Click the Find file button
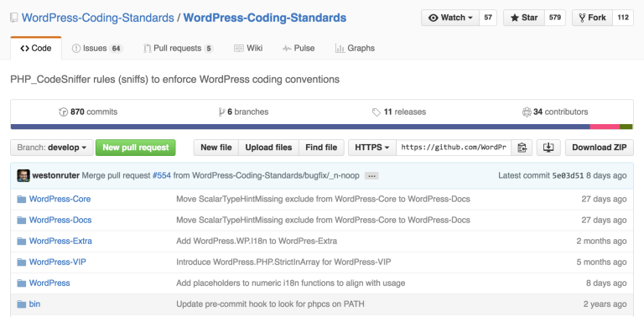This screenshot has width=644, height=317. pyautogui.click(x=321, y=148)
